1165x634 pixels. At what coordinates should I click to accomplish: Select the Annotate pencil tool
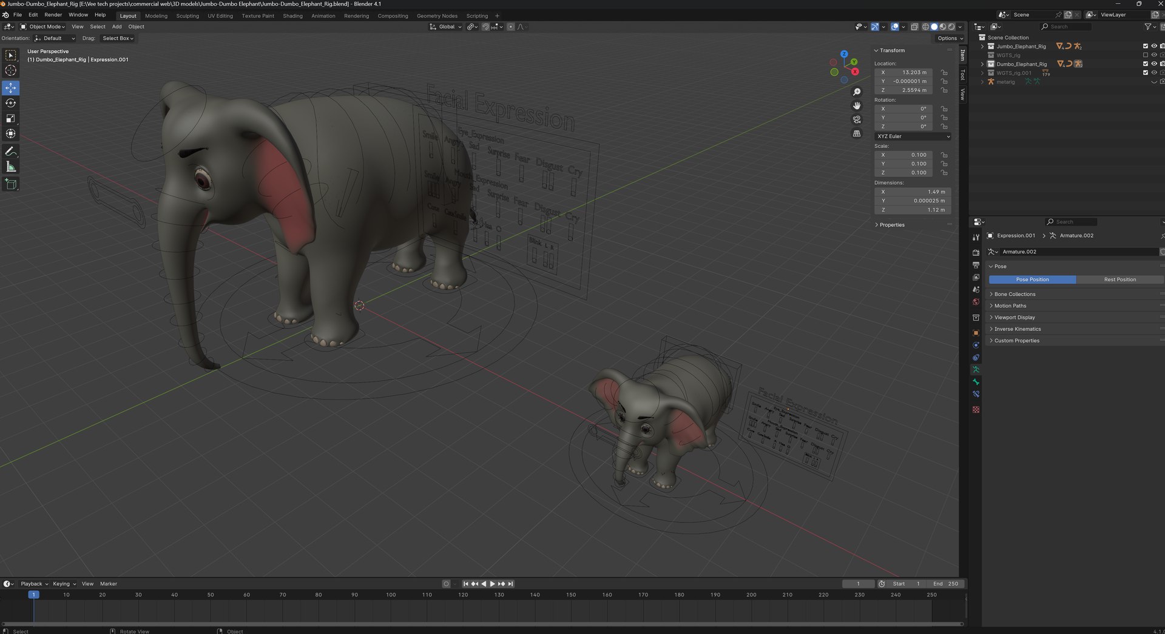pyautogui.click(x=11, y=152)
